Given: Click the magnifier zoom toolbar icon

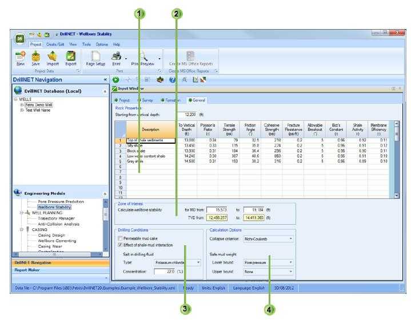Looking at the screenshot, I should (185, 80).
